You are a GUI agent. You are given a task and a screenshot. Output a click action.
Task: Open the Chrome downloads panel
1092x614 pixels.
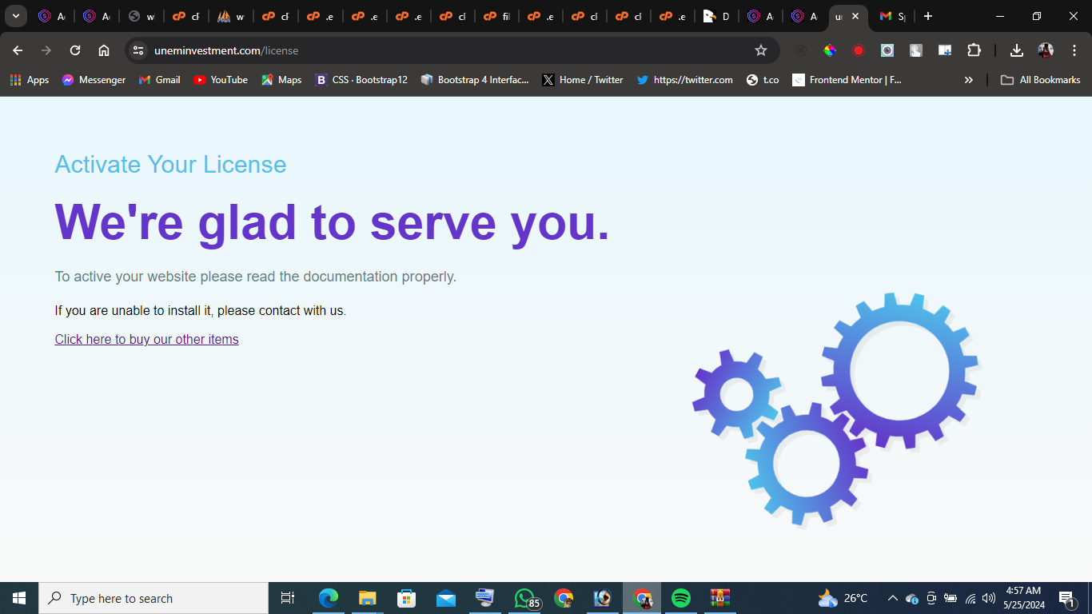[1016, 50]
